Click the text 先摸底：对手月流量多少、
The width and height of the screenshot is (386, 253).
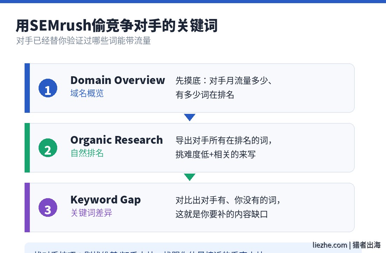click(224, 80)
